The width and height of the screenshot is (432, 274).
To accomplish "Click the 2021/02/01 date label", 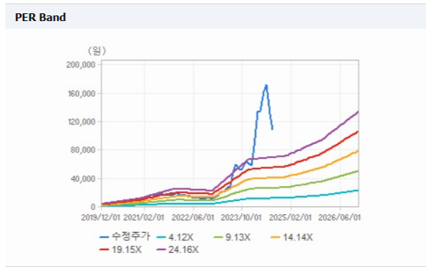I will (x=143, y=218).
